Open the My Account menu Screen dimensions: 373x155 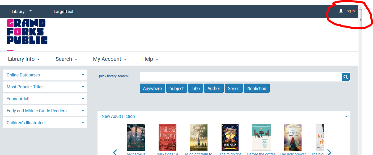109,59
